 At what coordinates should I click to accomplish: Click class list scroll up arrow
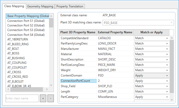pyautogui.click(x=51, y=16)
